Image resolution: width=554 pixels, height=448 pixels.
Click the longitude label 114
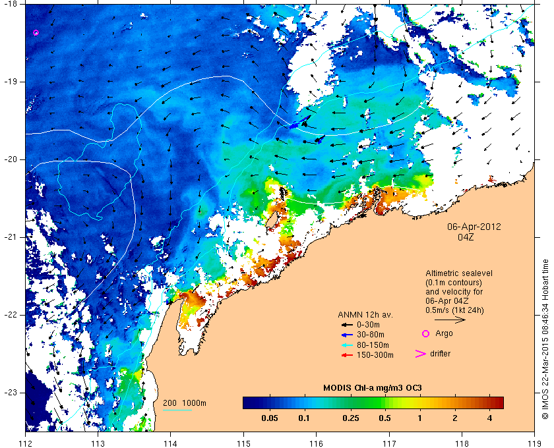pos(170,443)
